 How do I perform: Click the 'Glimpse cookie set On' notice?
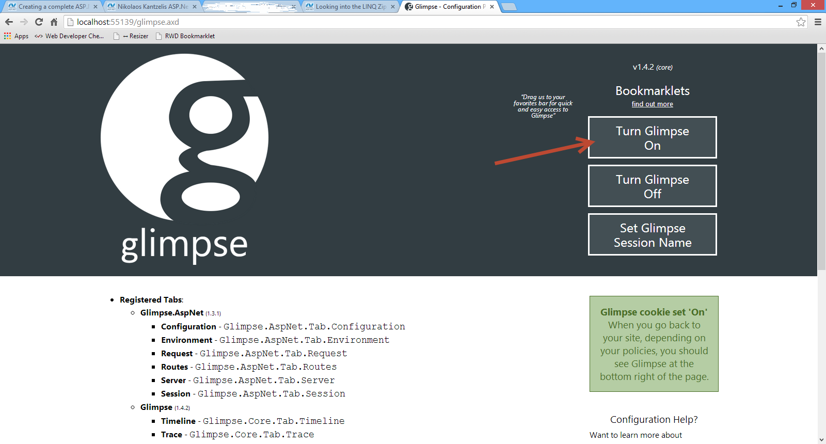click(x=654, y=344)
